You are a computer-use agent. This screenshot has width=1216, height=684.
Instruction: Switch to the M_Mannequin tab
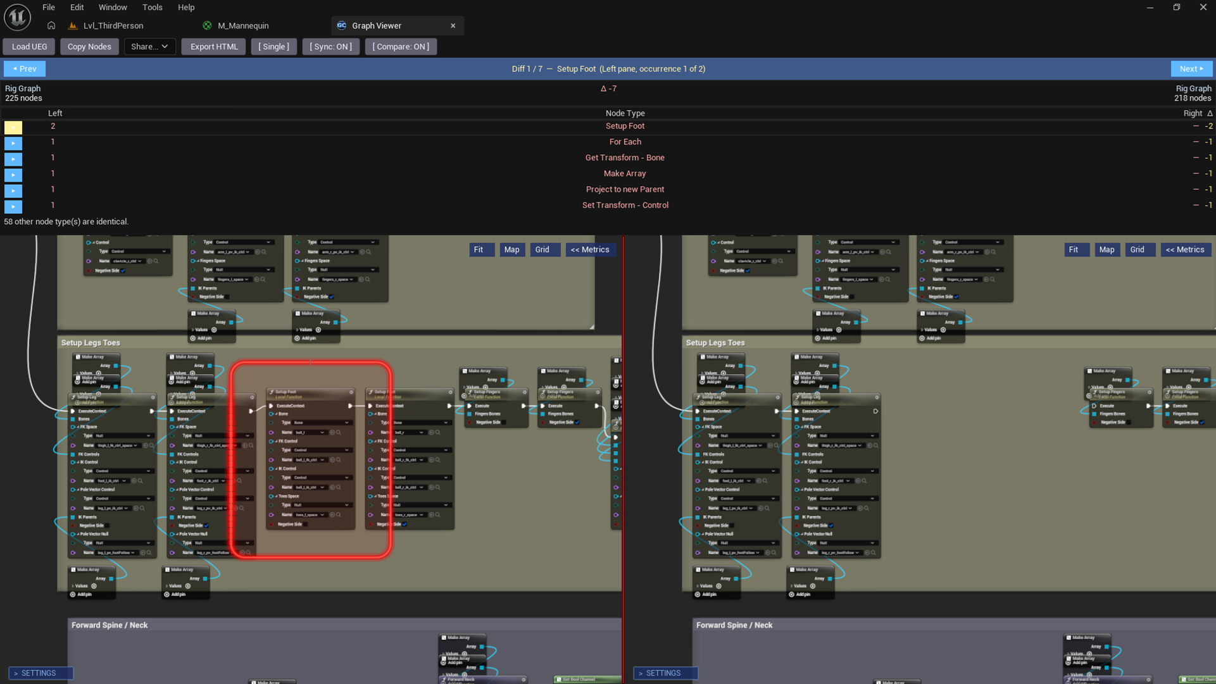coord(243,26)
